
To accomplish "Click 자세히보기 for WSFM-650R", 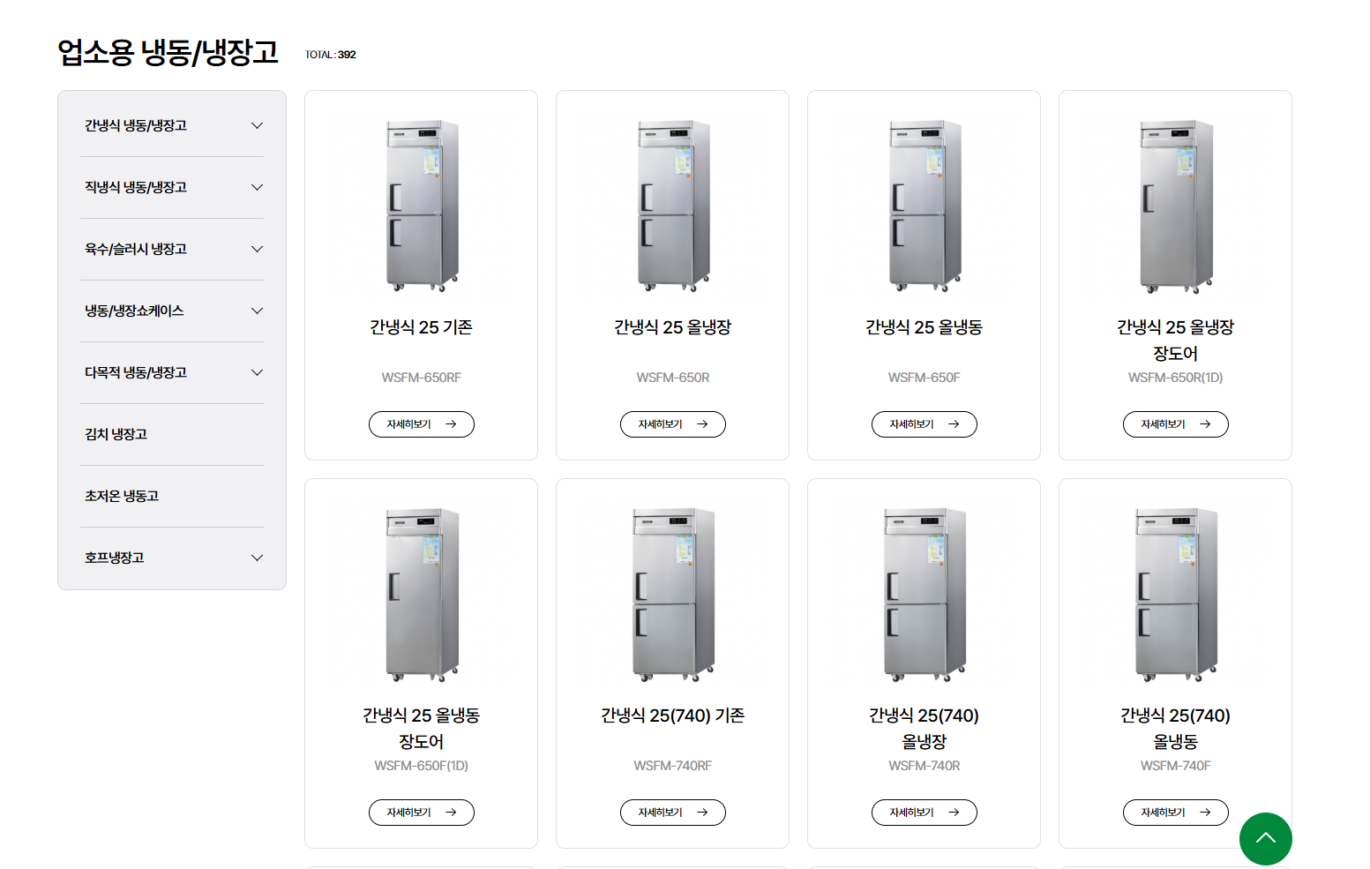I will pyautogui.click(x=672, y=424).
